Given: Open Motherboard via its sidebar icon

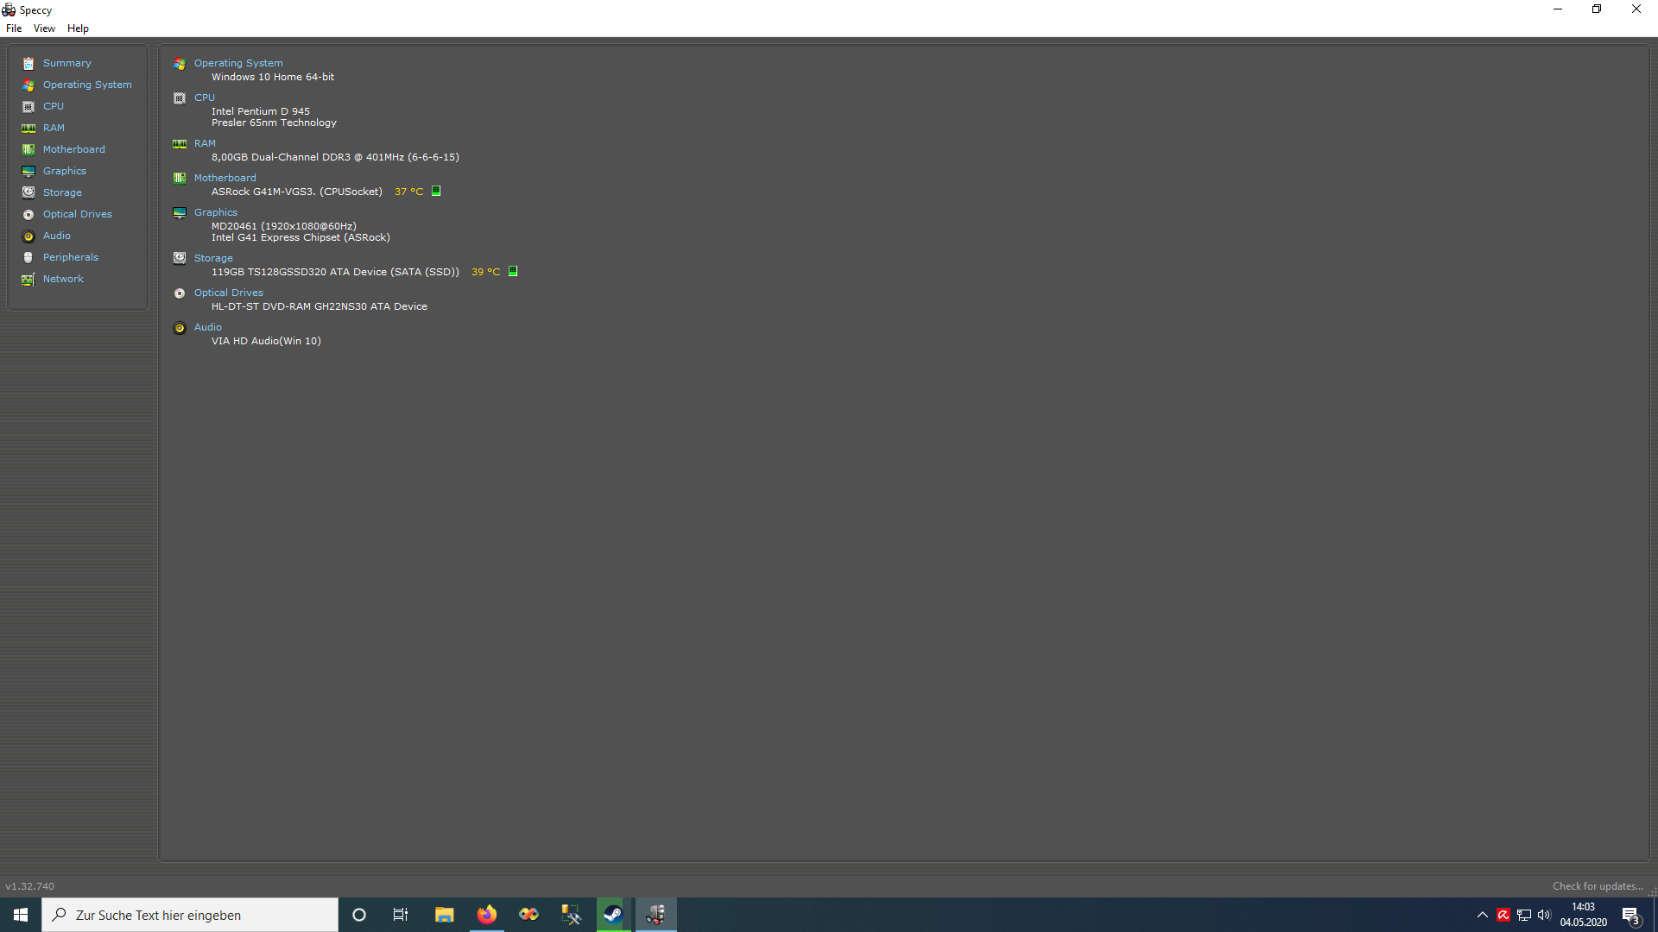Looking at the screenshot, I should tap(28, 149).
